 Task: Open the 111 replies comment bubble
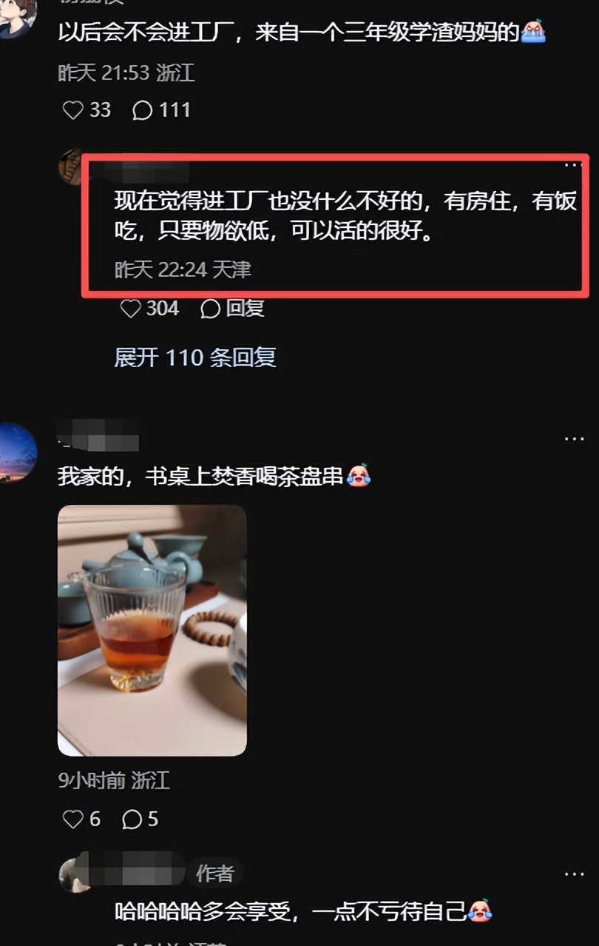(161, 110)
